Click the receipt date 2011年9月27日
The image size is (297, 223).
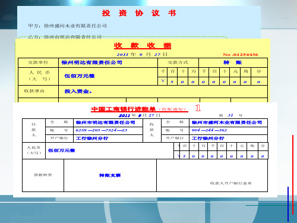tap(142, 55)
